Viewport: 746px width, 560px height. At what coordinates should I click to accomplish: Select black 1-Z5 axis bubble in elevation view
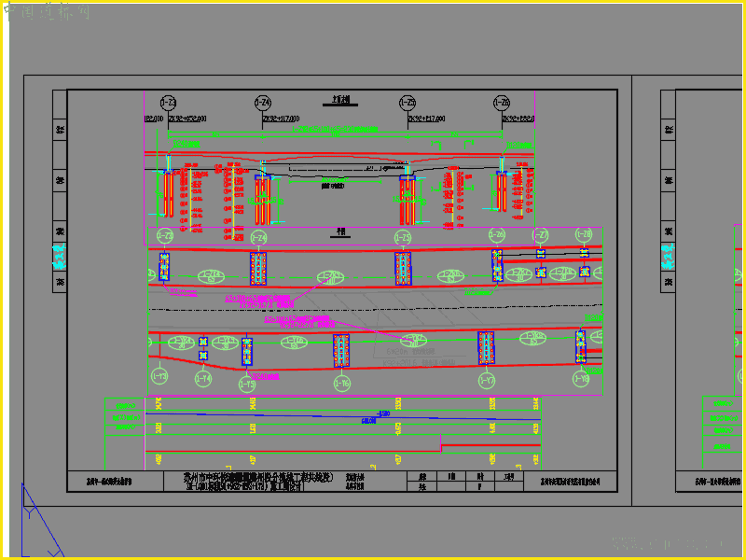[x=408, y=103]
